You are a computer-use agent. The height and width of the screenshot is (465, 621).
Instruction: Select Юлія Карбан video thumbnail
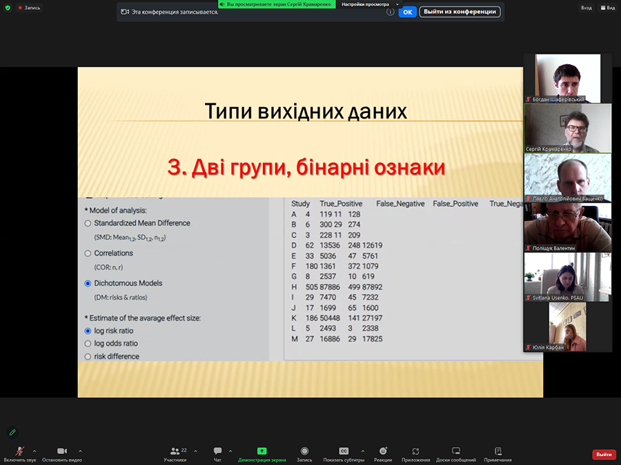click(x=568, y=327)
